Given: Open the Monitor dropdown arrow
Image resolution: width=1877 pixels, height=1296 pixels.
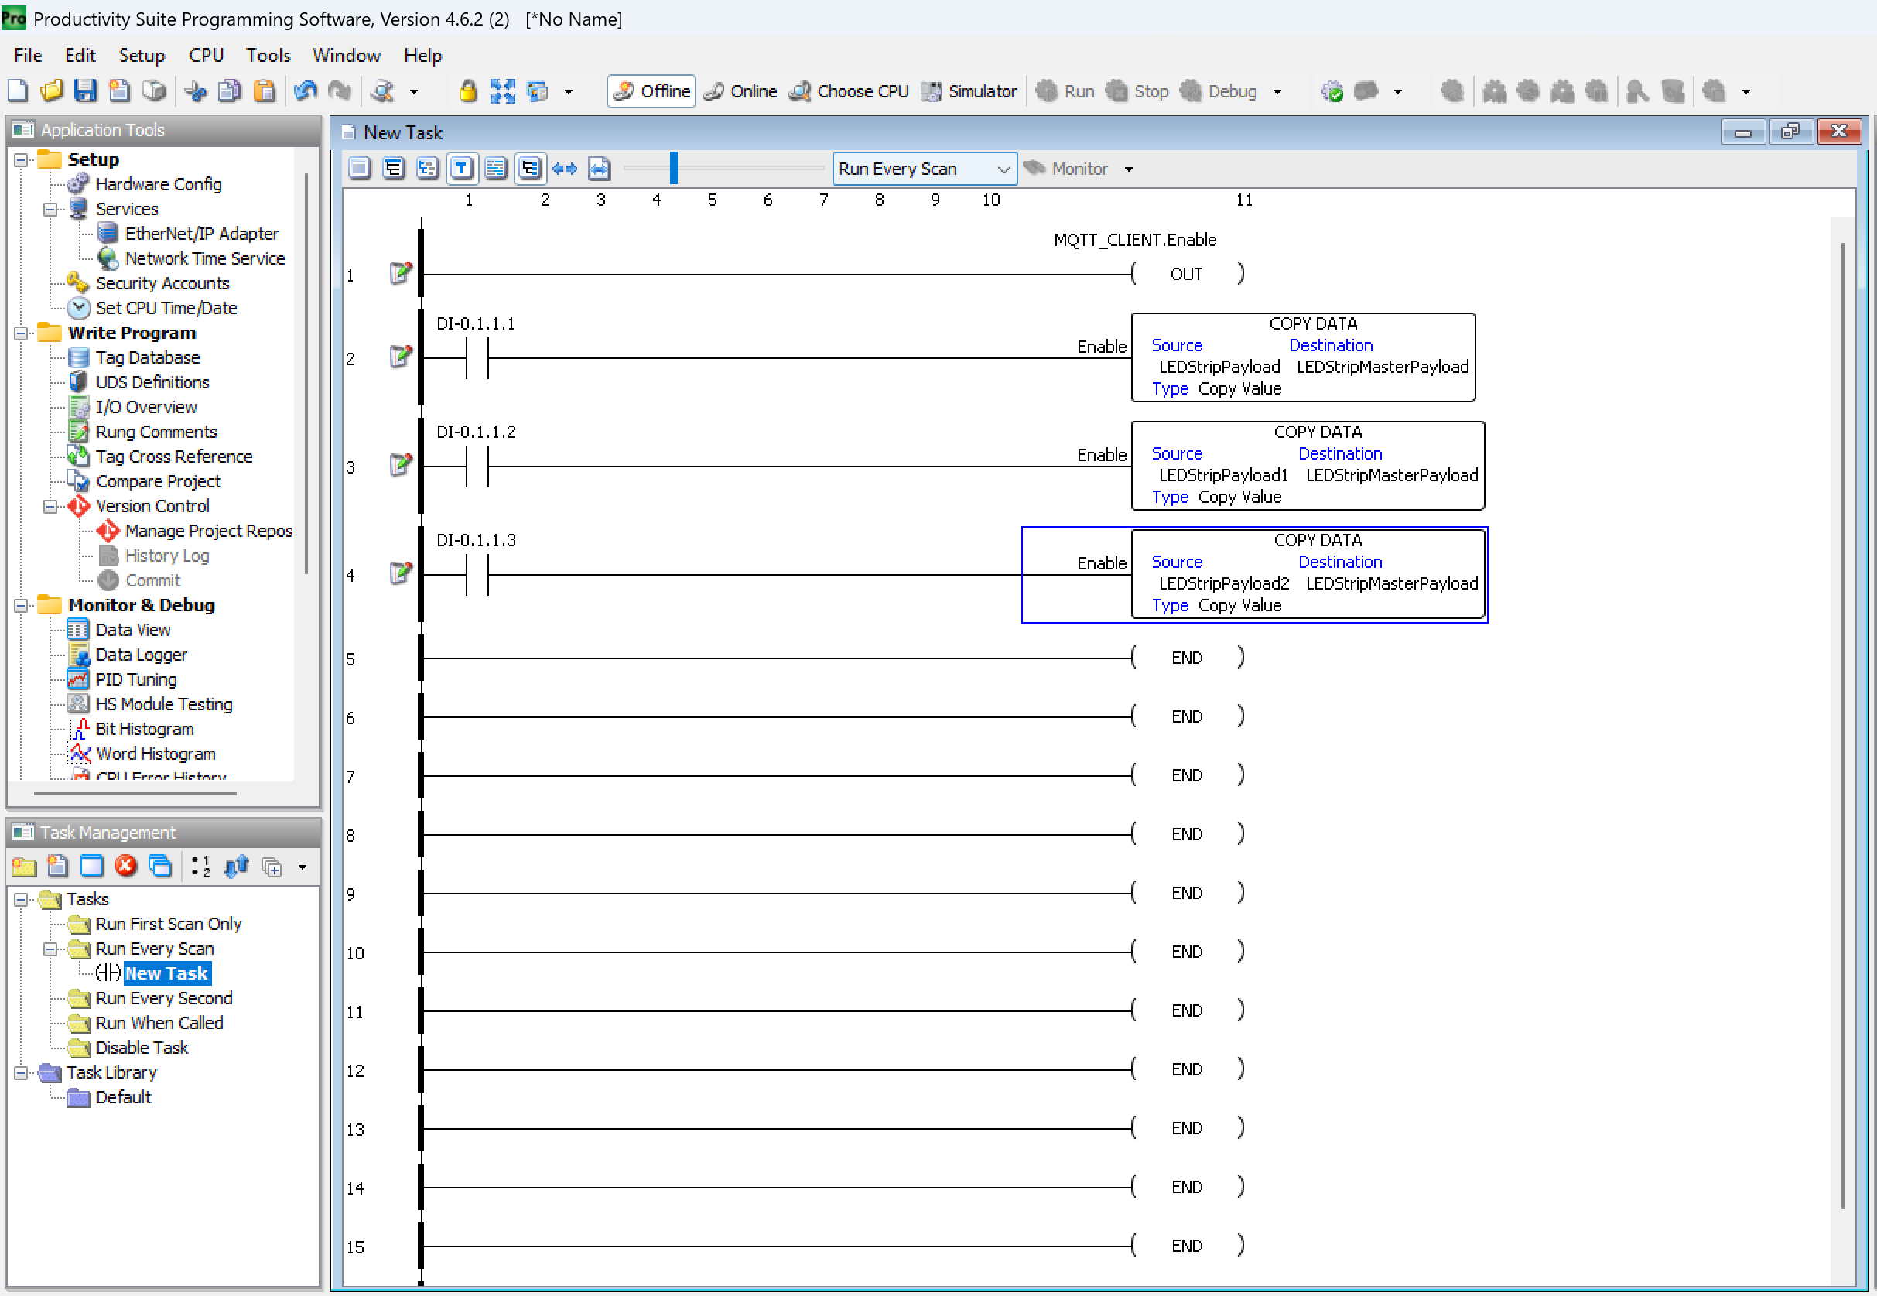Looking at the screenshot, I should (x=1129, y=169).
